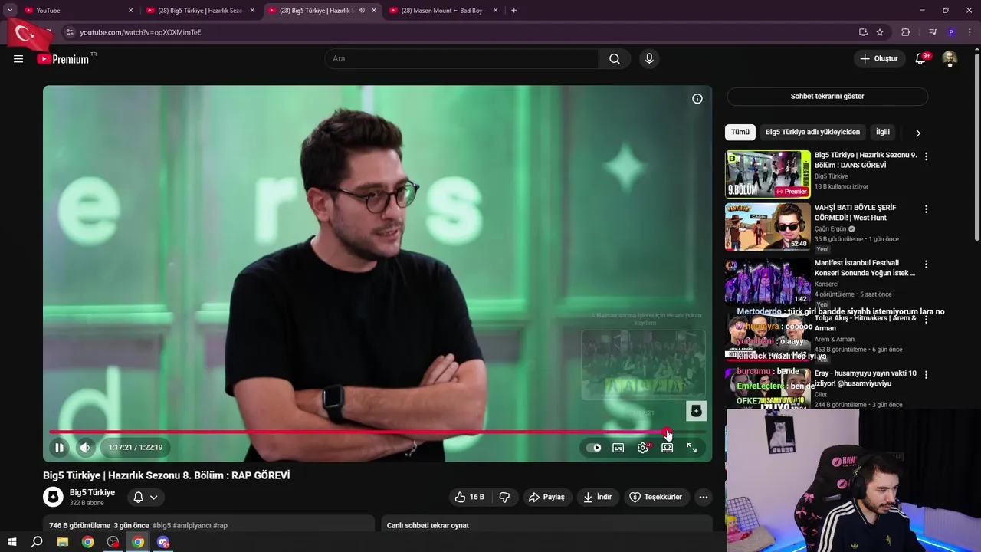The width and height of the screenshot is (981, 552).
Task: Bookmark this page with the star icon
Action: (880, 32)
